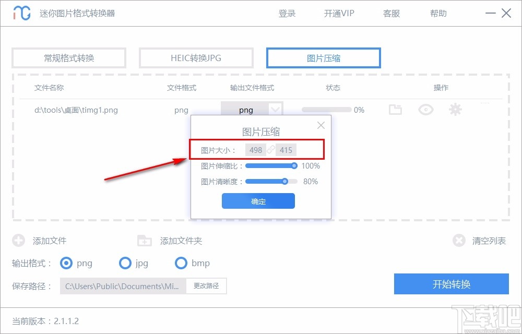Click 登录 to sign in

pyautogui.click(x=287, y=14)
